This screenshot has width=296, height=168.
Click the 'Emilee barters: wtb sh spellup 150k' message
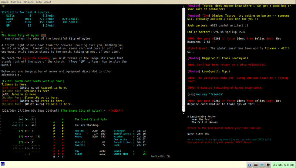(216, 32)
